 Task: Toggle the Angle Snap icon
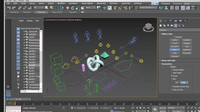coord(120,8)
